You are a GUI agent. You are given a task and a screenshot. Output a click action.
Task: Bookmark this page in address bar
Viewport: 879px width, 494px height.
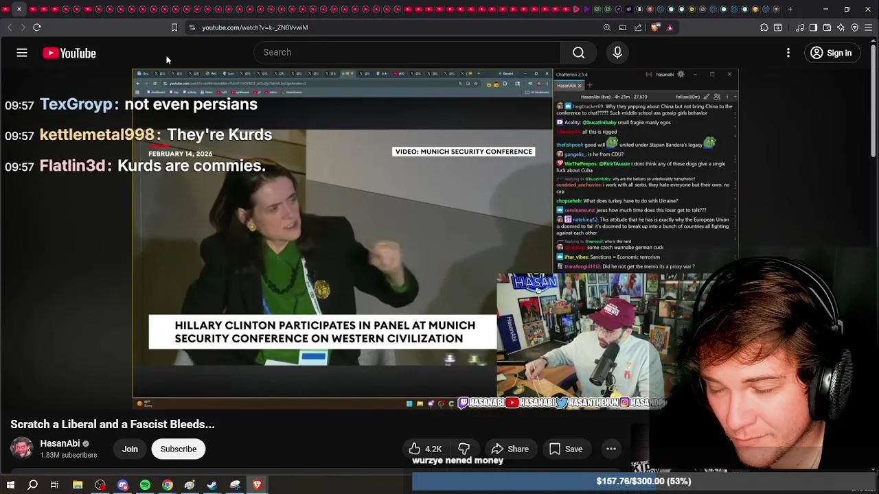[x=174, y=27]
